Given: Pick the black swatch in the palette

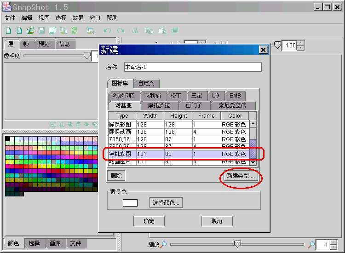Looking at the screenshot, I should 7,138.
